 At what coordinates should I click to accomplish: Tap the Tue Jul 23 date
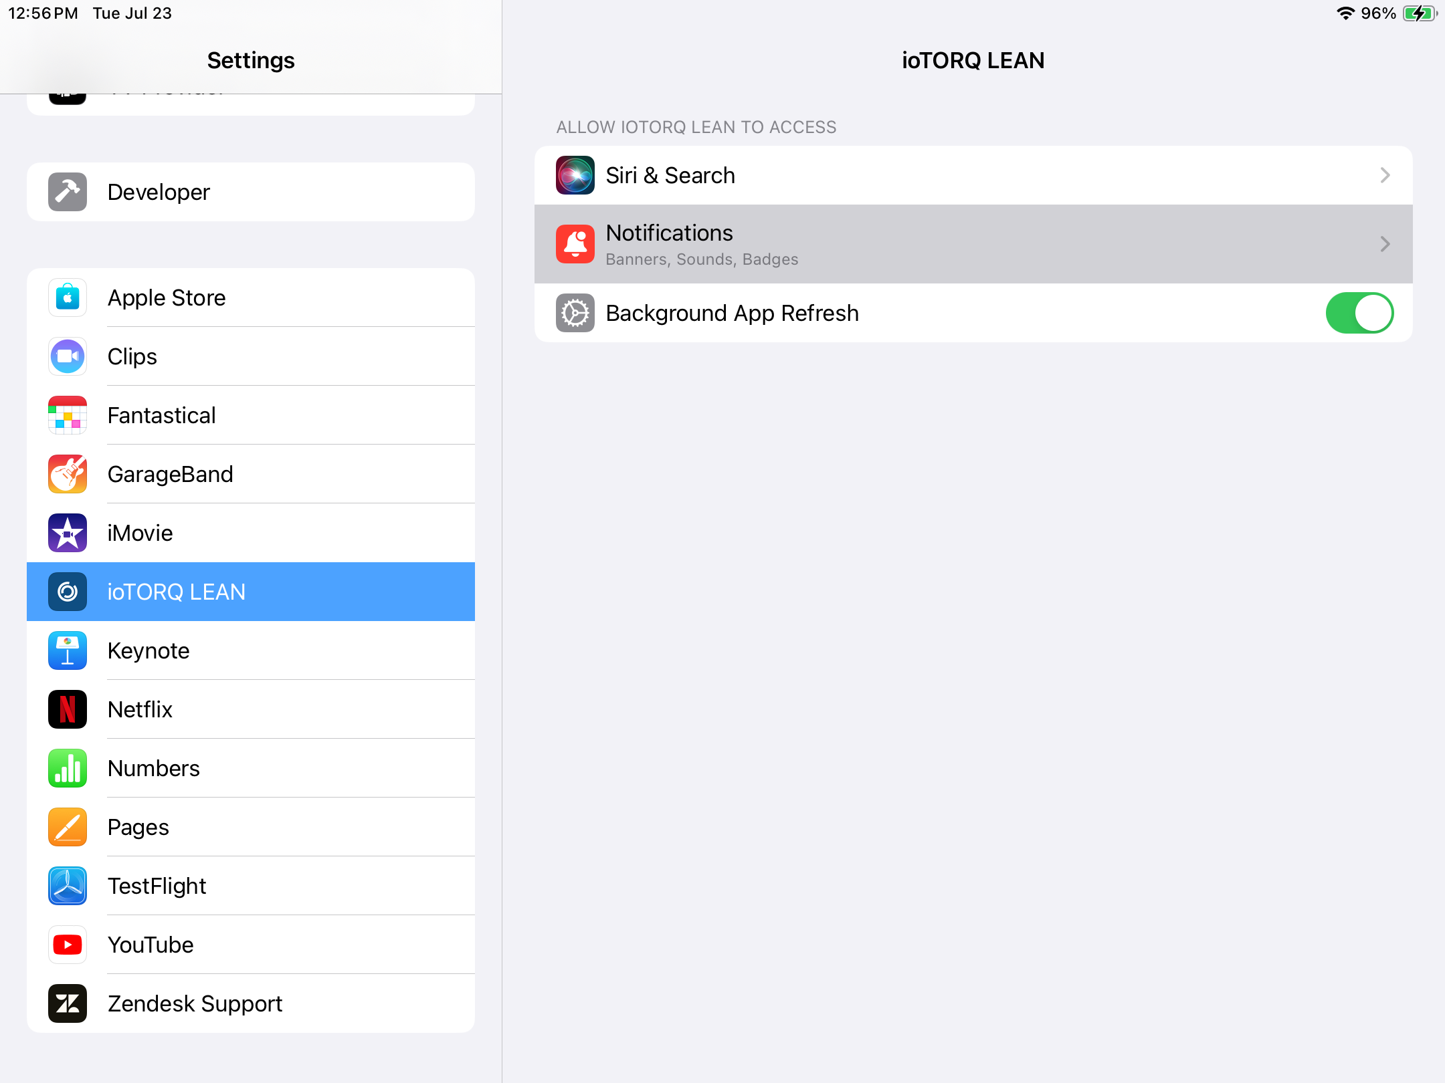(132, 13)
